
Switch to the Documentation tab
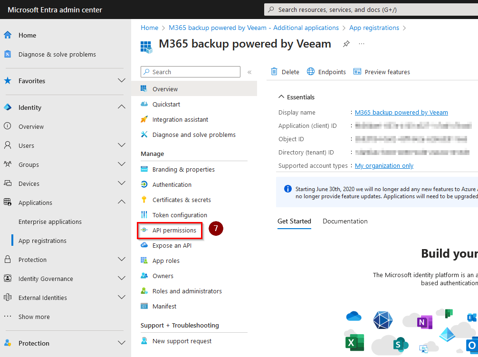click(345, 222)
